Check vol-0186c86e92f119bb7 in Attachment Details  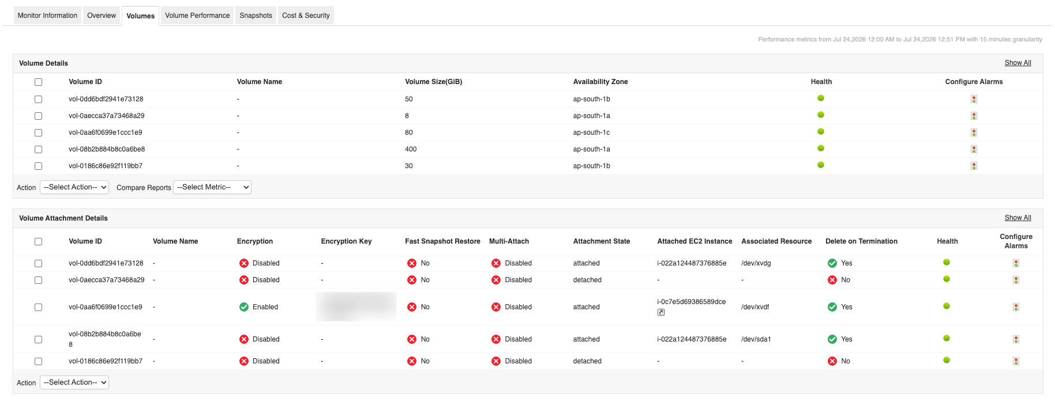coord(38,361)
